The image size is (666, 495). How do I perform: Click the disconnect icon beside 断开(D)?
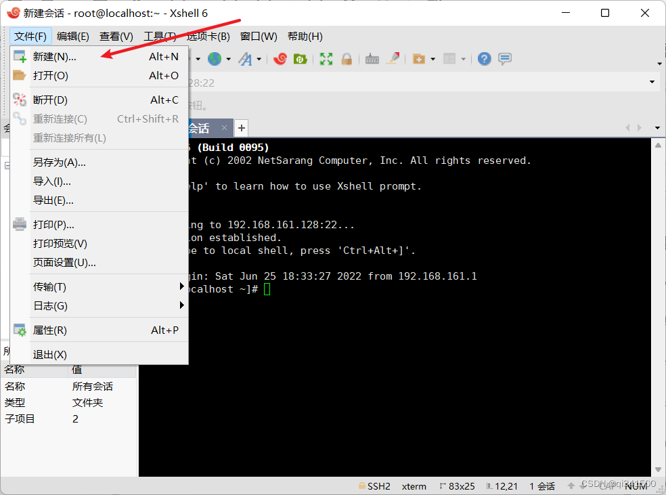point(20,100)
